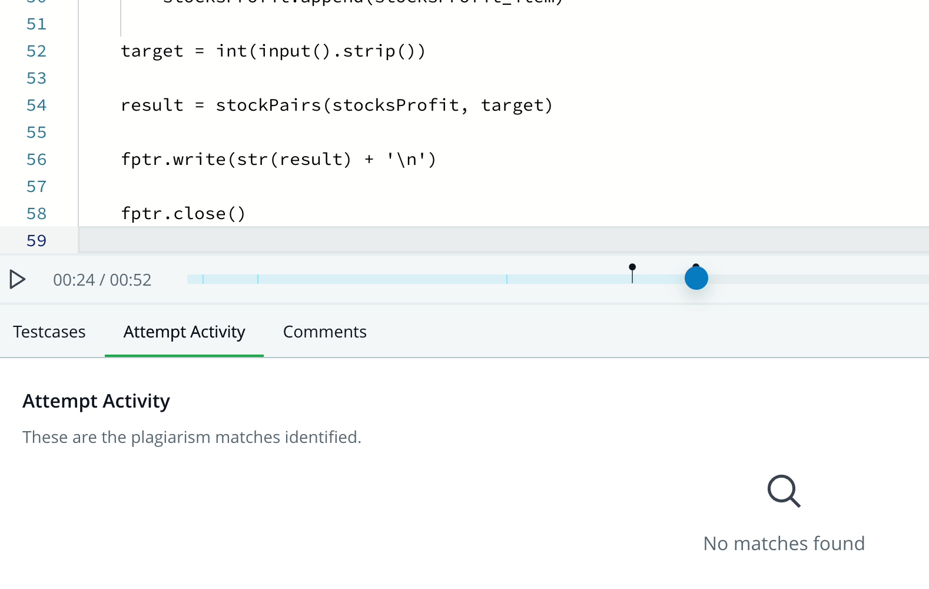Click line number 52 in gutter

pyautogui.click(x=37, y=51)
